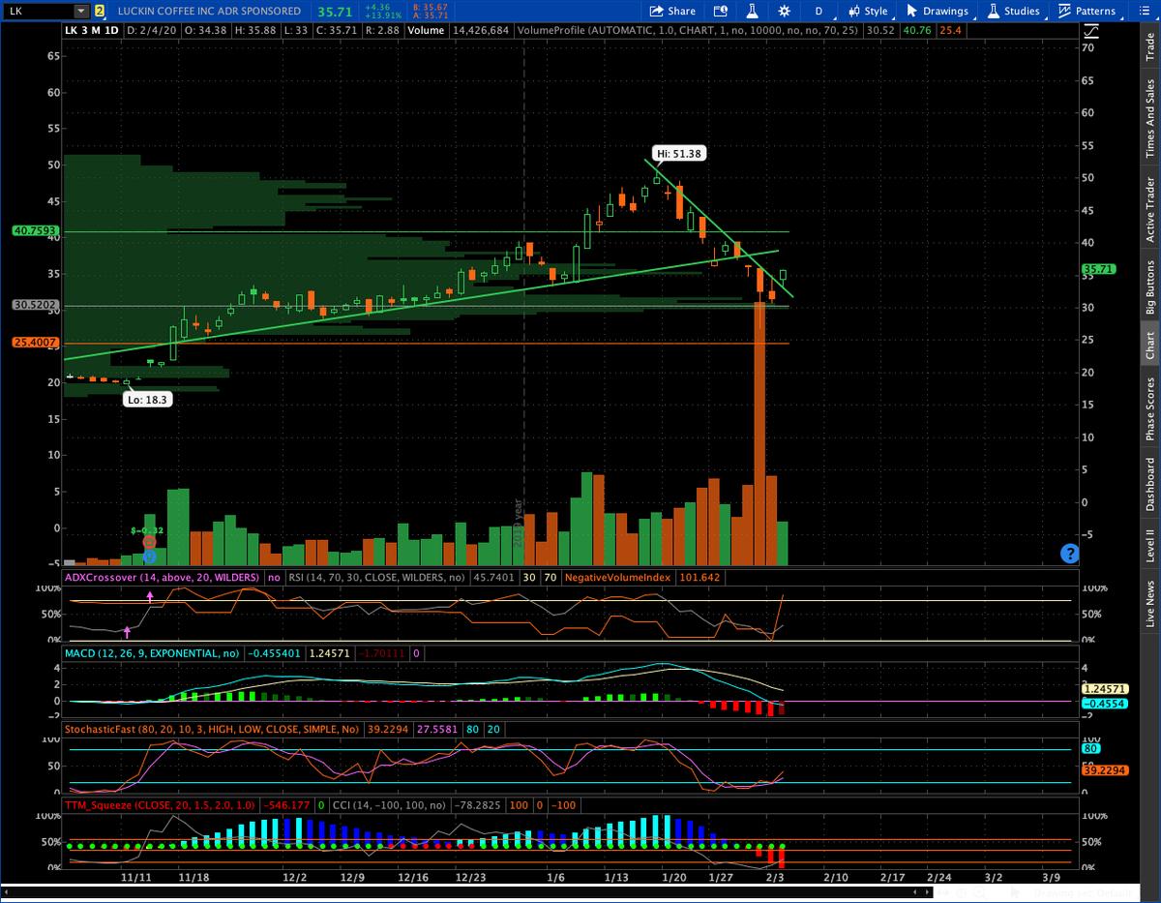Select the Chart side tab

[1149, 344]
